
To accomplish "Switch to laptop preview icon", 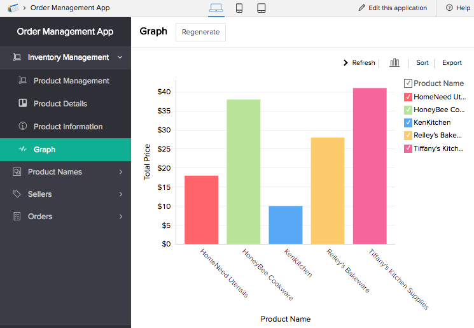I will coord(216,8).
